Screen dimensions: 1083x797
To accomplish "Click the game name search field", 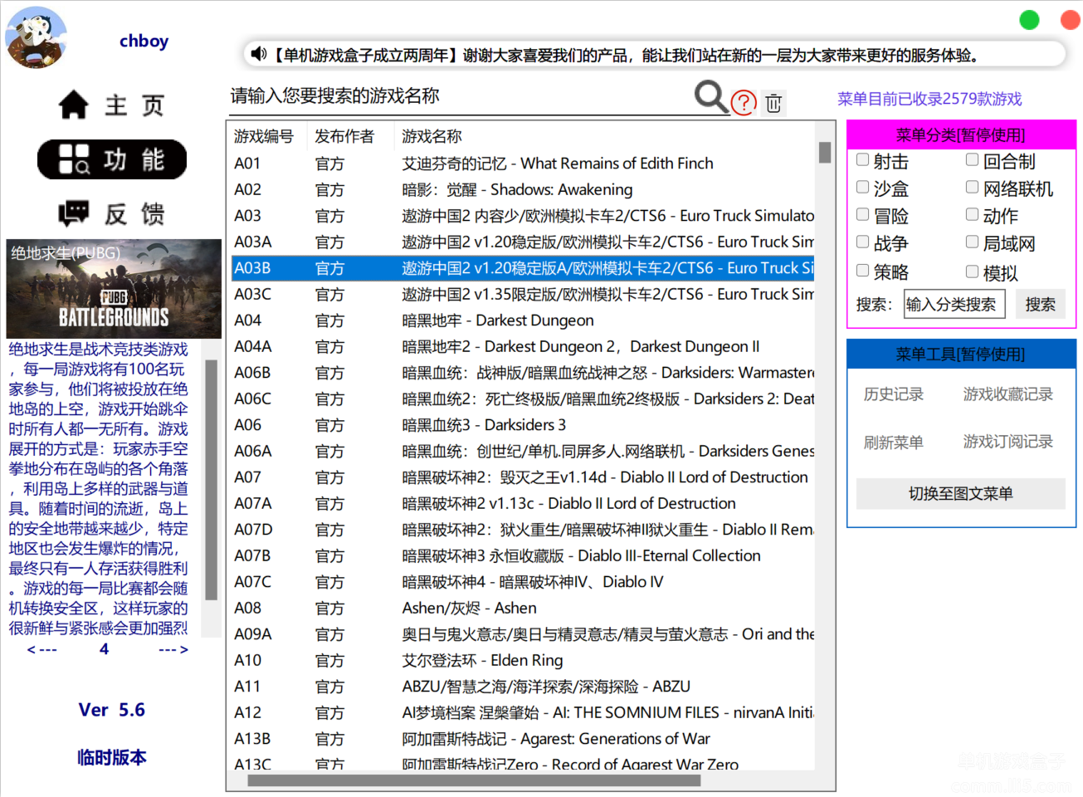I will click(461, 96).
